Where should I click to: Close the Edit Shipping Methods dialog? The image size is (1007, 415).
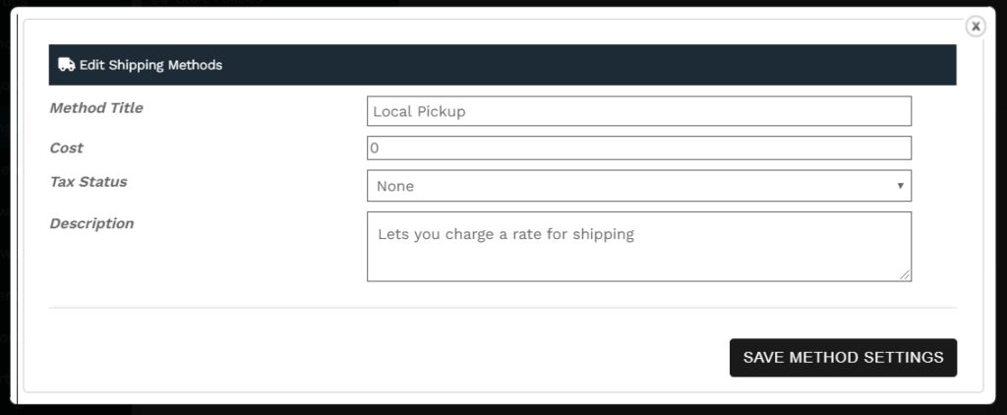coord(976,27)
